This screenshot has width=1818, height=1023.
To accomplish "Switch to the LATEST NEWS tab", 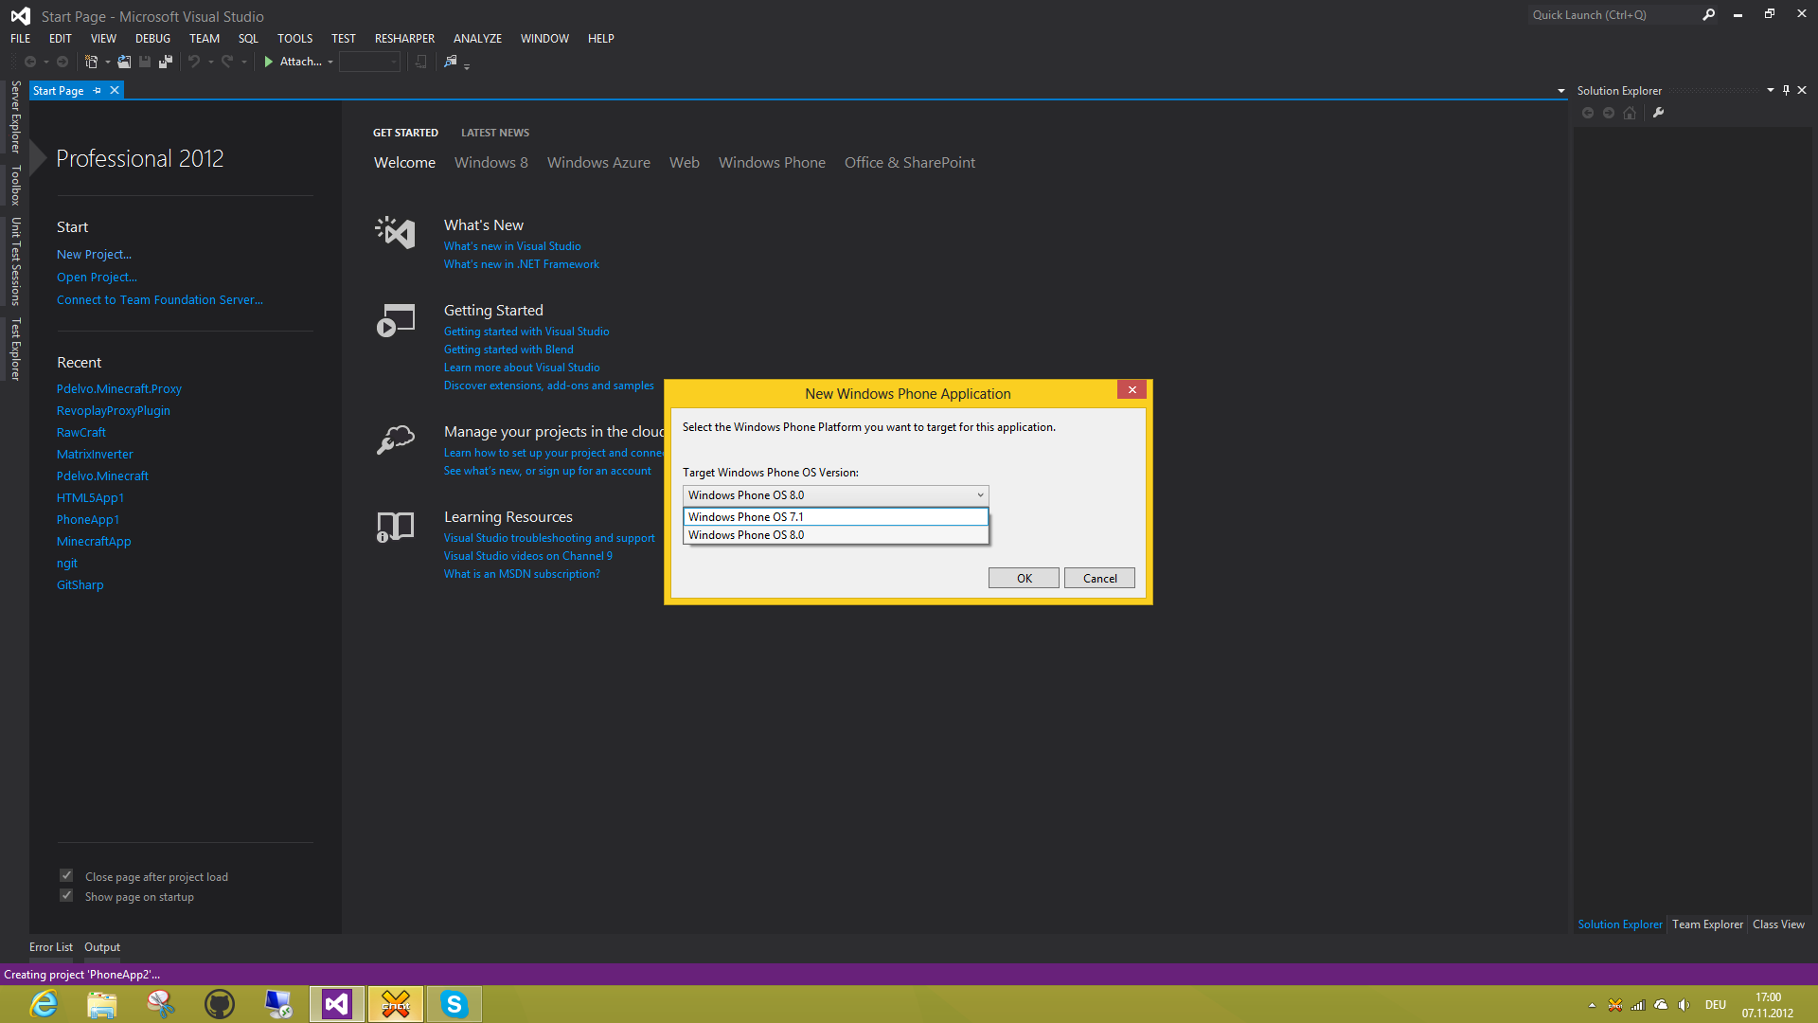I will coord(495,133).
